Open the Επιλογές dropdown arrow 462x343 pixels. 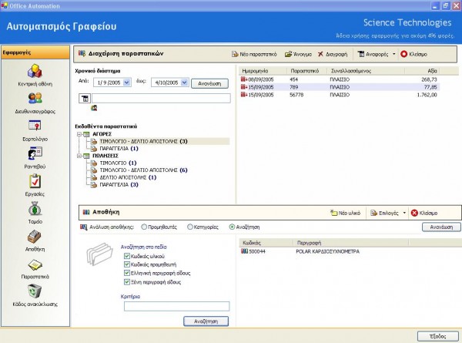coord(404,213)
